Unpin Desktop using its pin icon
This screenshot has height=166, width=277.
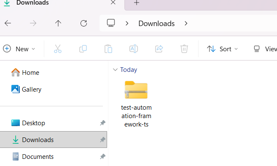[x=102, y=123]
